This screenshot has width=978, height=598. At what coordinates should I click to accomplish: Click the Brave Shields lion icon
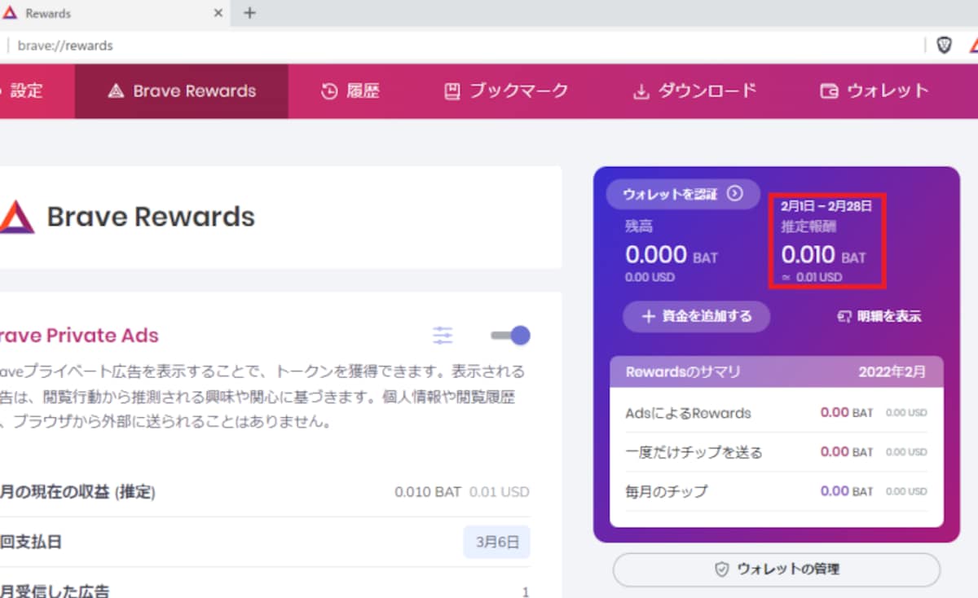coord(944,46)
